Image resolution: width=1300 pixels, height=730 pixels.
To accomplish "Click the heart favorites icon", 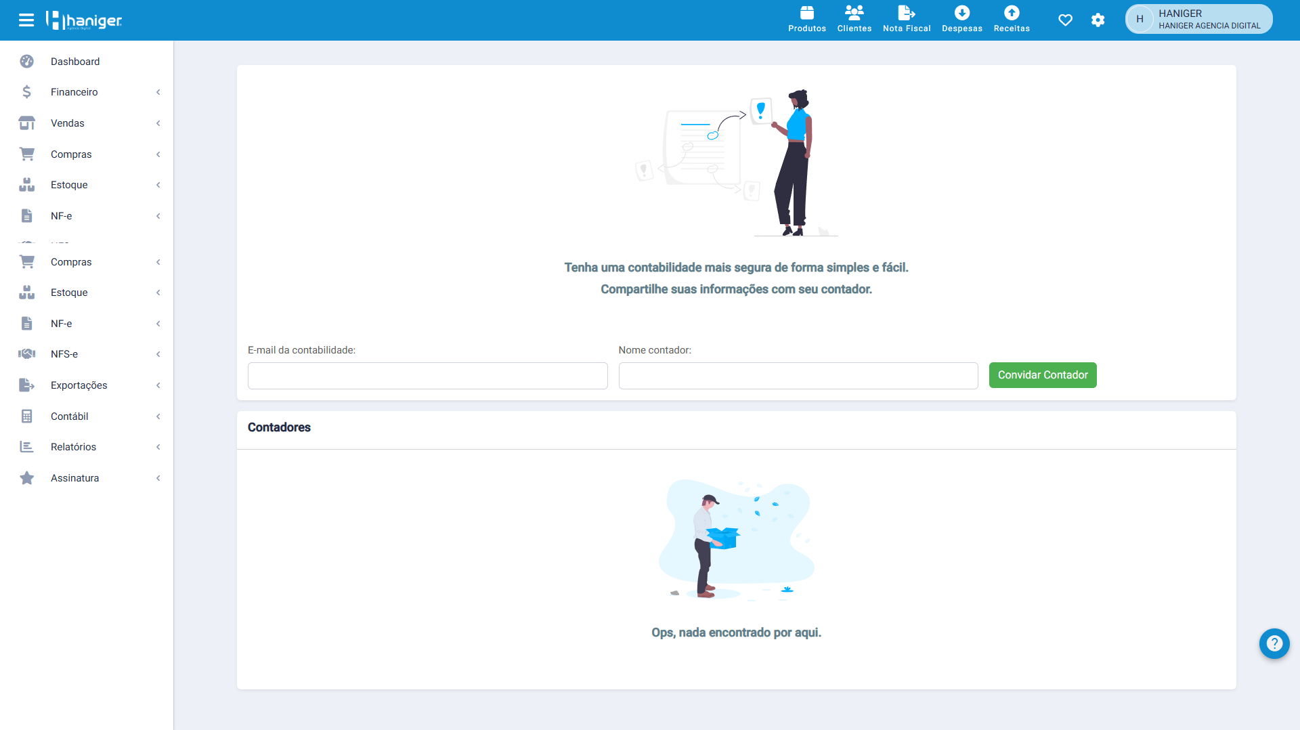I will point(1065,20).
